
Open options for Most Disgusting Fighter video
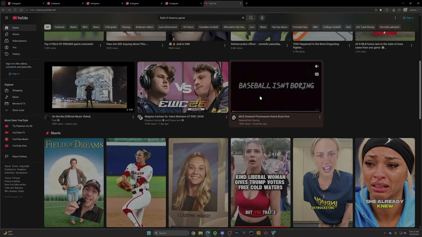(x=349, y=45)
